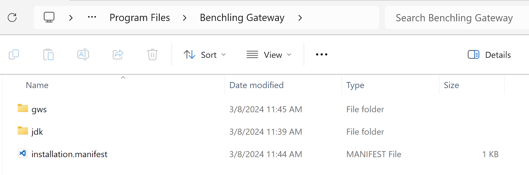The width and height of the screenshot is (529, 175).
Task: Expand the chevron after Benchling Gateway
Action: pyautogui.click(x=300, y=18)
